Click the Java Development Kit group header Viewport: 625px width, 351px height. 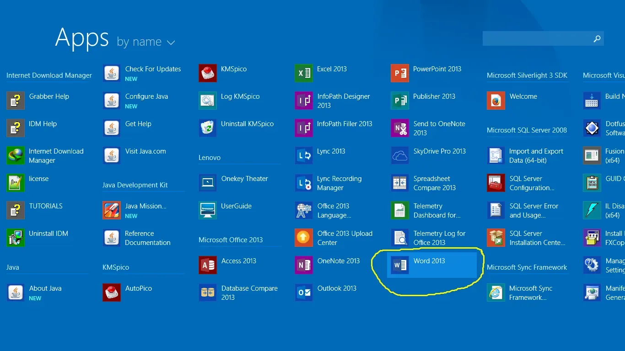tap(135, 185)
